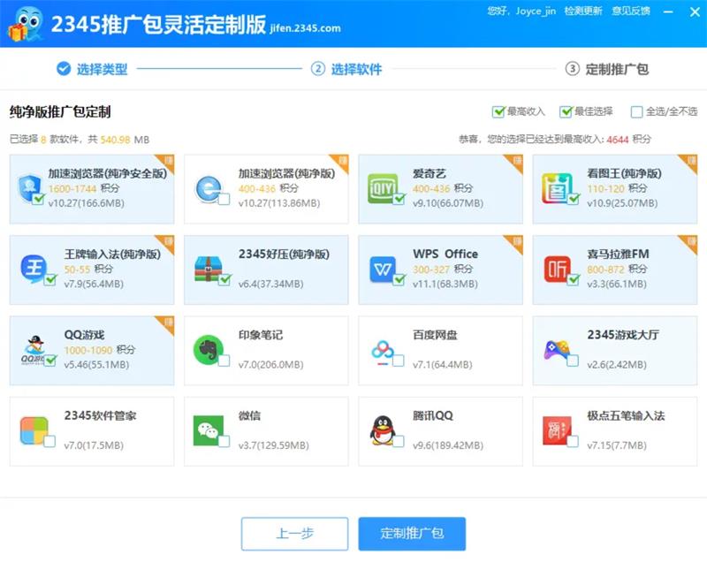The height and width of the screenshot is (570, 707).
Task: Go to the 选择类型 step
Action: (x=92, y=69)
